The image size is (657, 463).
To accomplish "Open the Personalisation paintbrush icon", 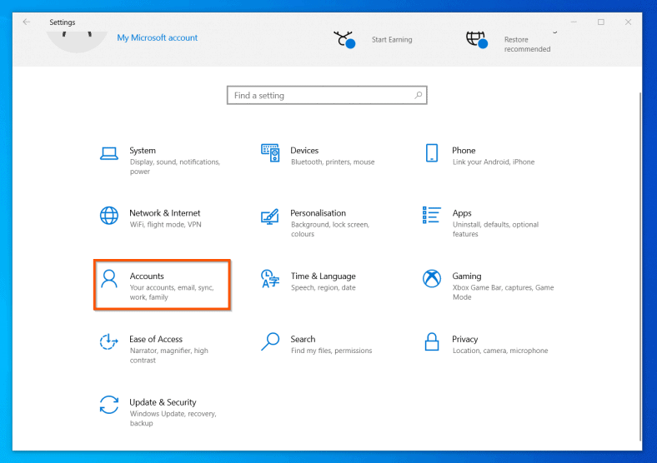I will pos(270,217).
